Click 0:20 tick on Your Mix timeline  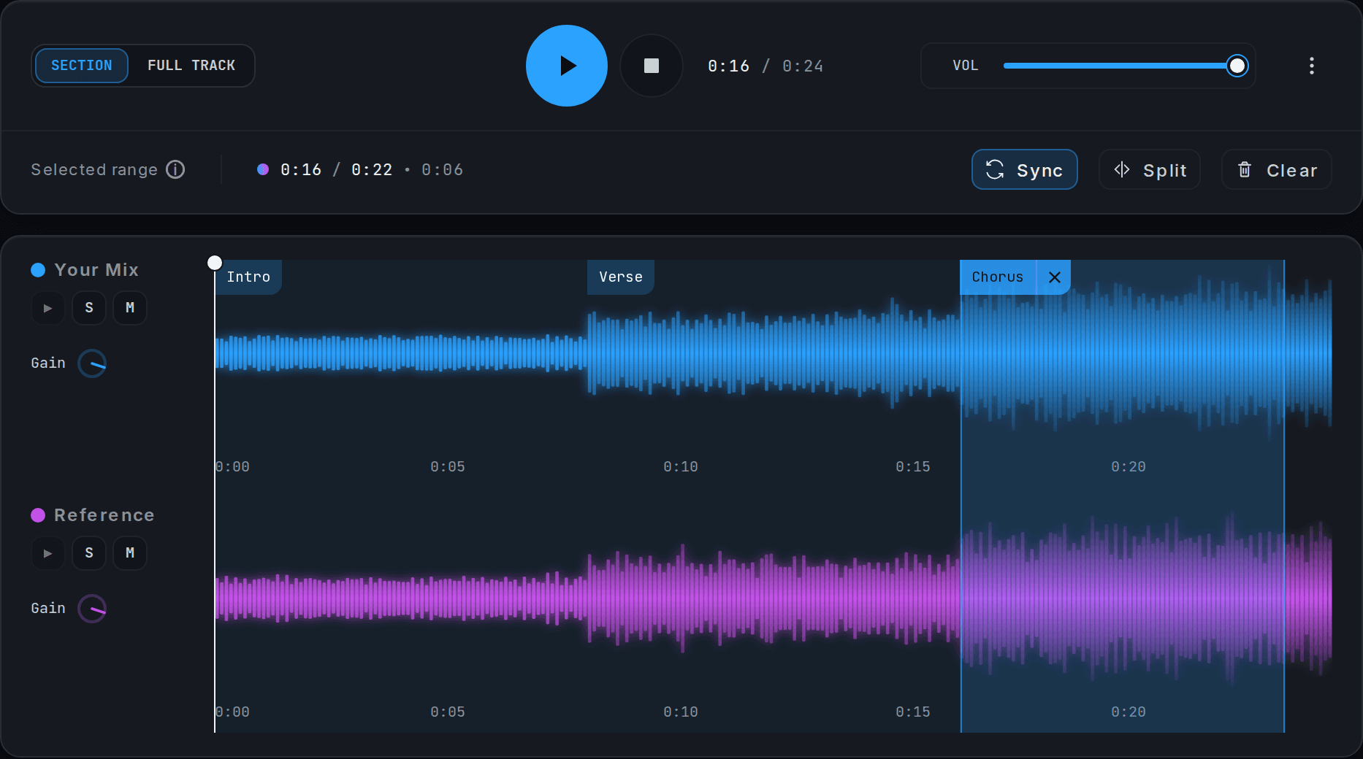coord(1129,467)
